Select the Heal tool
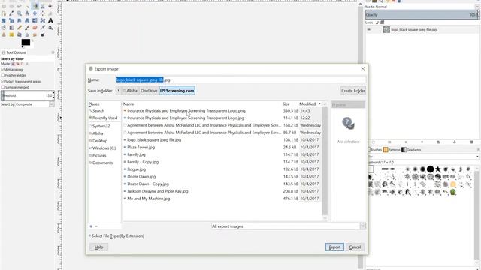This screenshot has width=481, height=270. (x=11, y=34)
